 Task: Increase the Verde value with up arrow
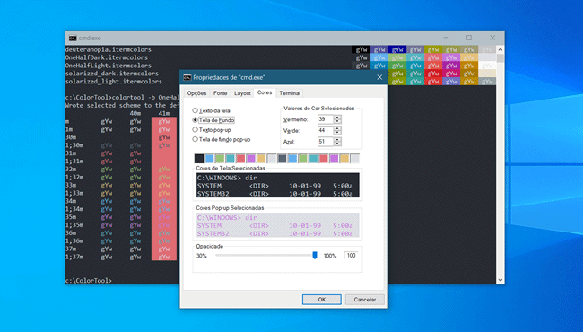tap(337, 128)
